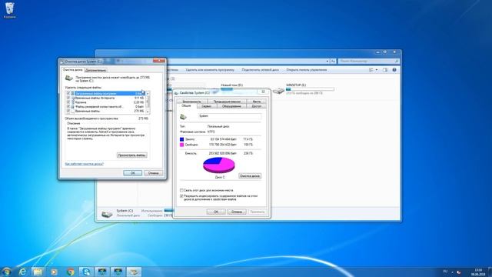Open the Quota (Квота) tab in Properties
The image size is (492, 277).
point(256,102)
